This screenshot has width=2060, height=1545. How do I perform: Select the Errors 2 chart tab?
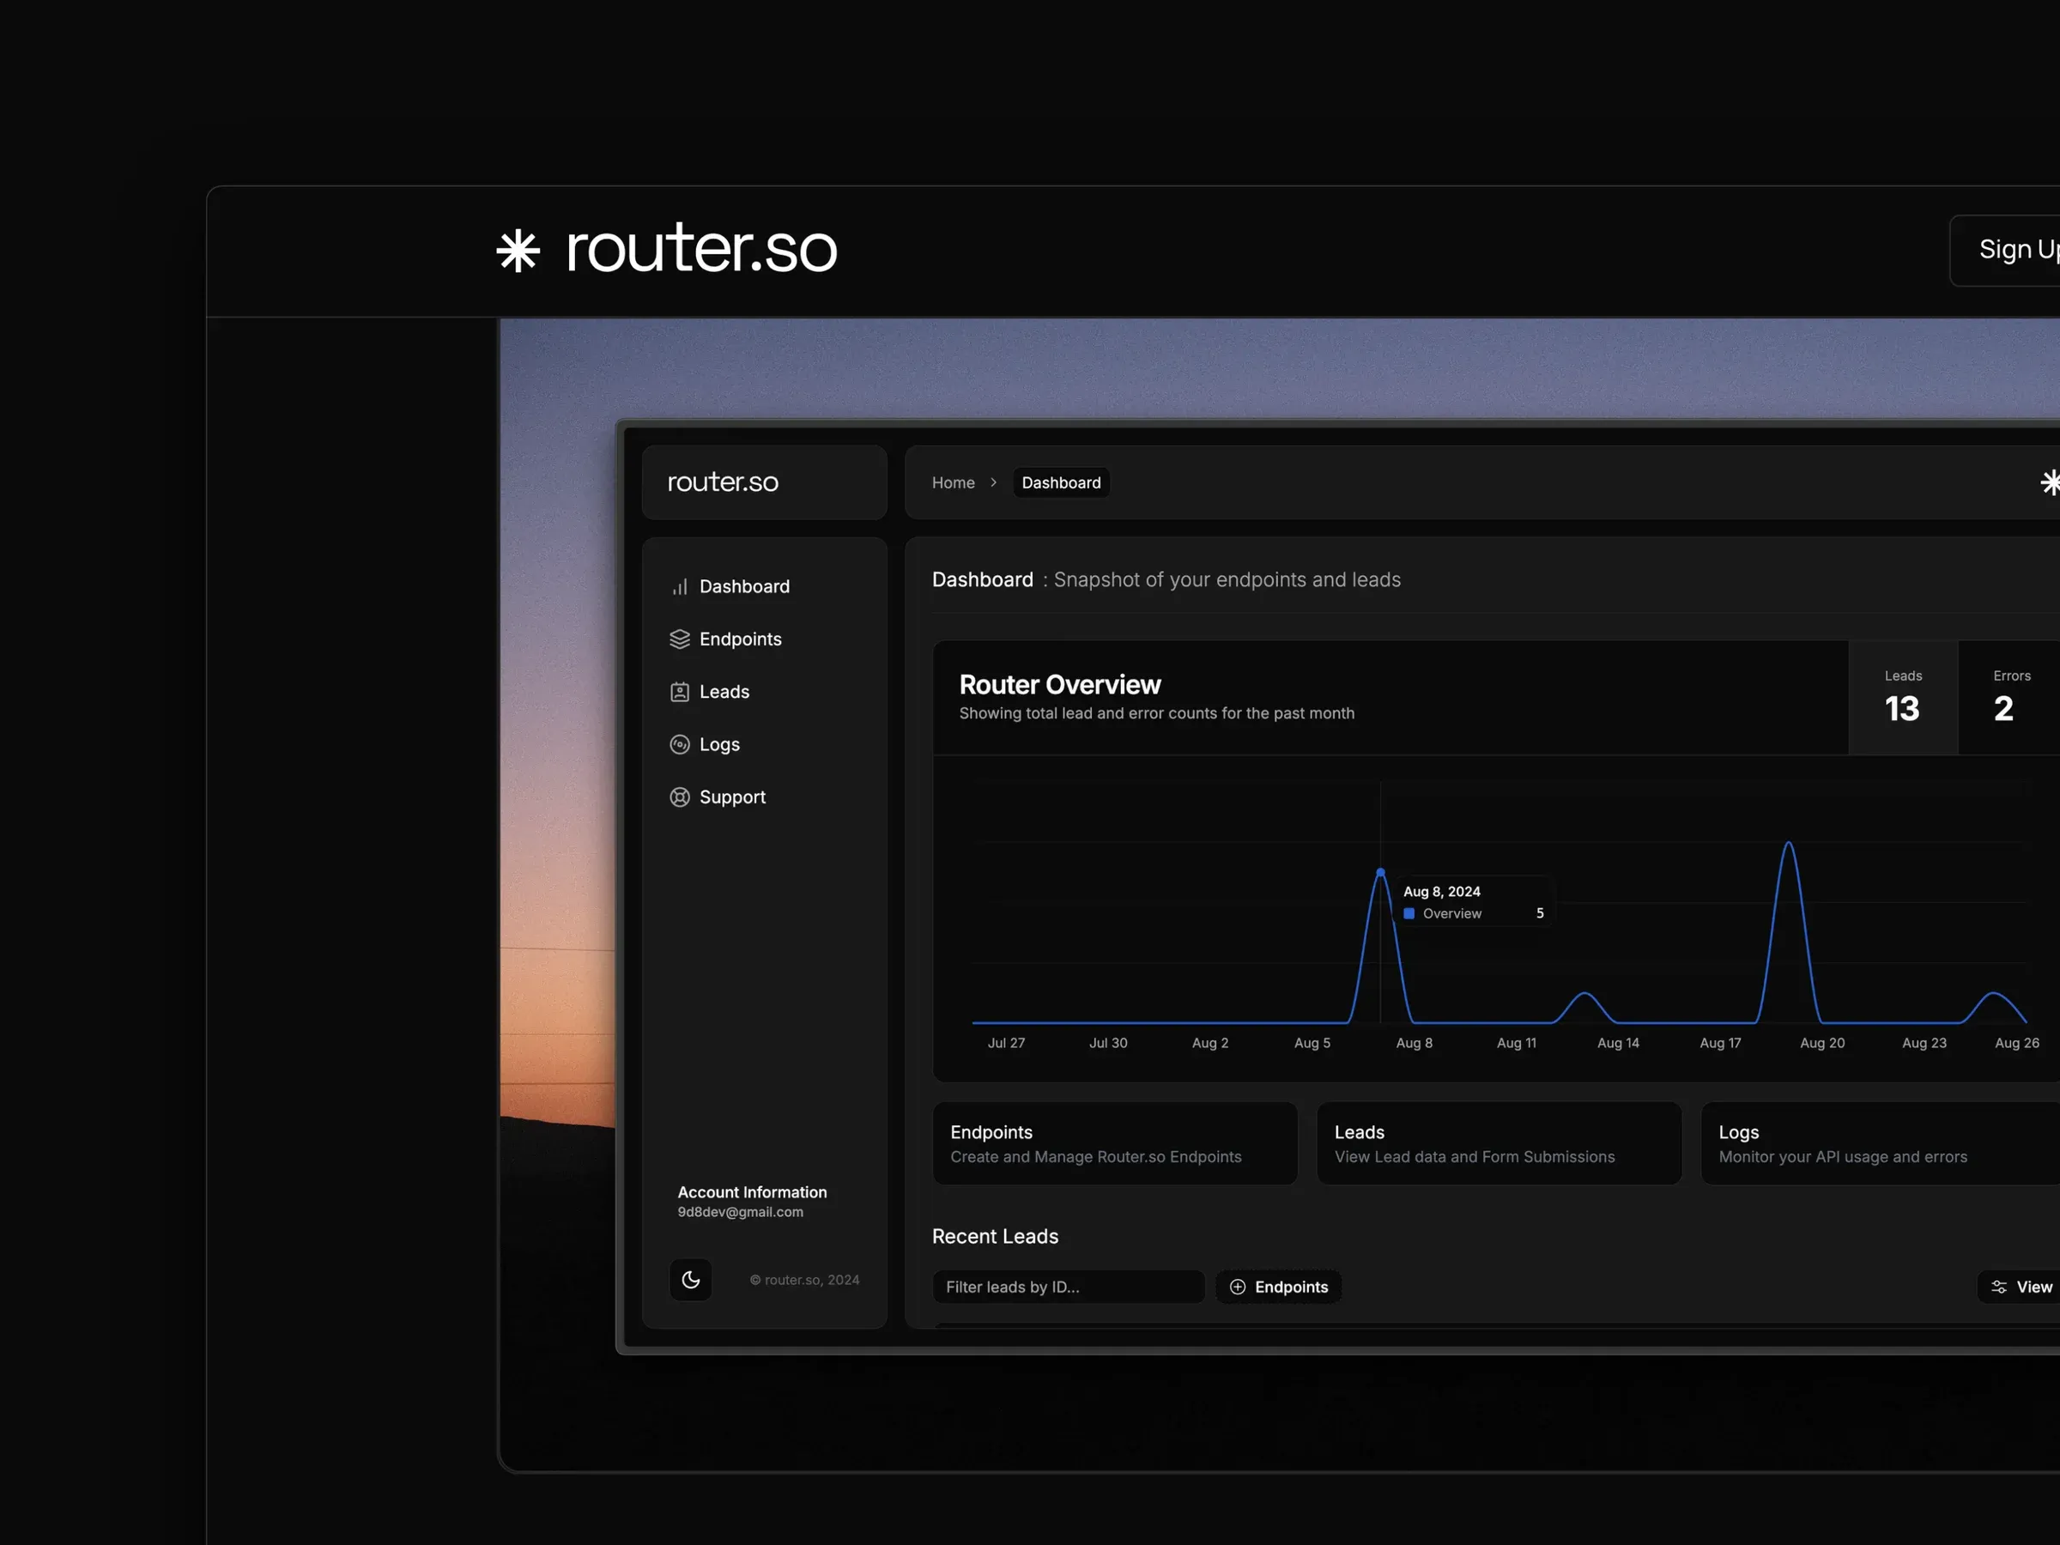pos(2008,698)
